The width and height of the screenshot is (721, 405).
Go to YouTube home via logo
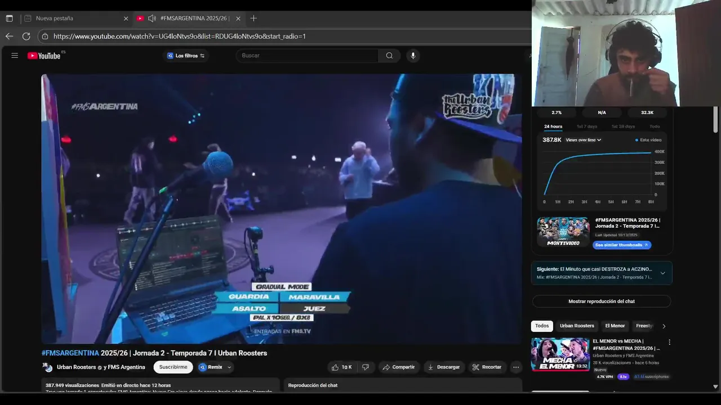(44, 56)
